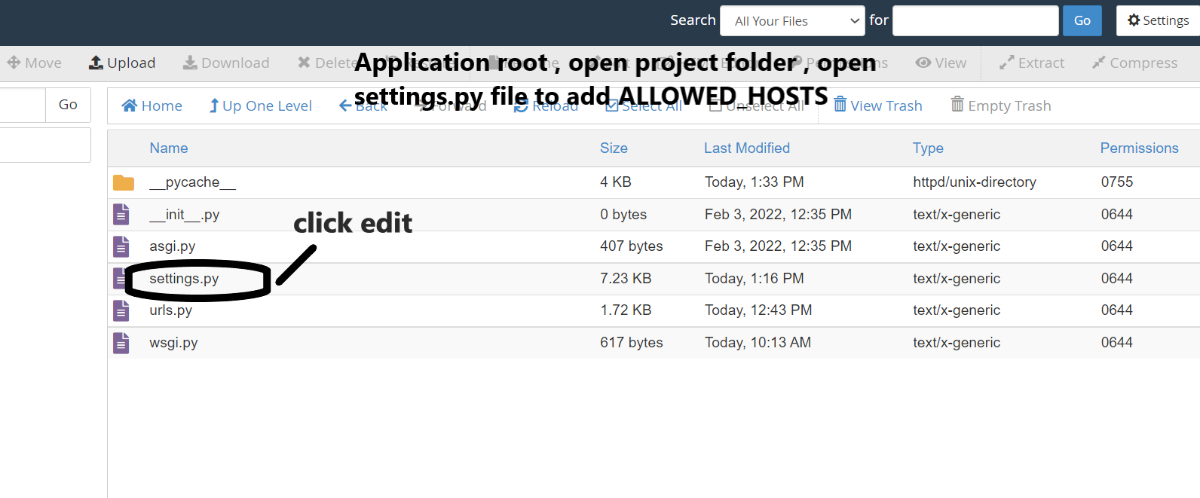Select the settings.py file
The height and width of the screenshot is (498, 1200).
click(x=184, y=279)
